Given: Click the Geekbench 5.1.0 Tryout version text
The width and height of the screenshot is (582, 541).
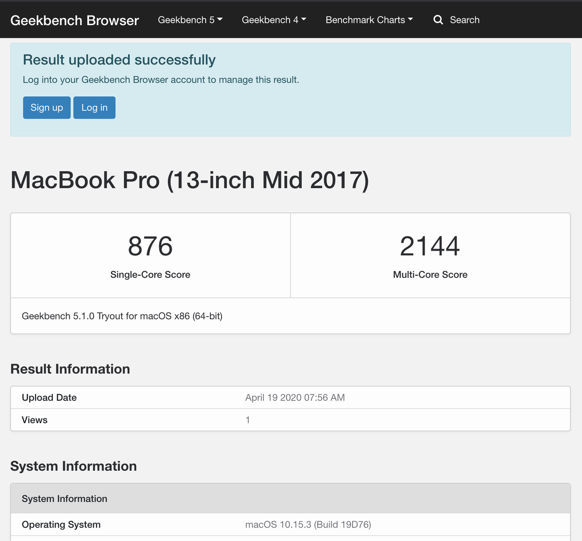Looking at the screenshot, I should point(122,316).
